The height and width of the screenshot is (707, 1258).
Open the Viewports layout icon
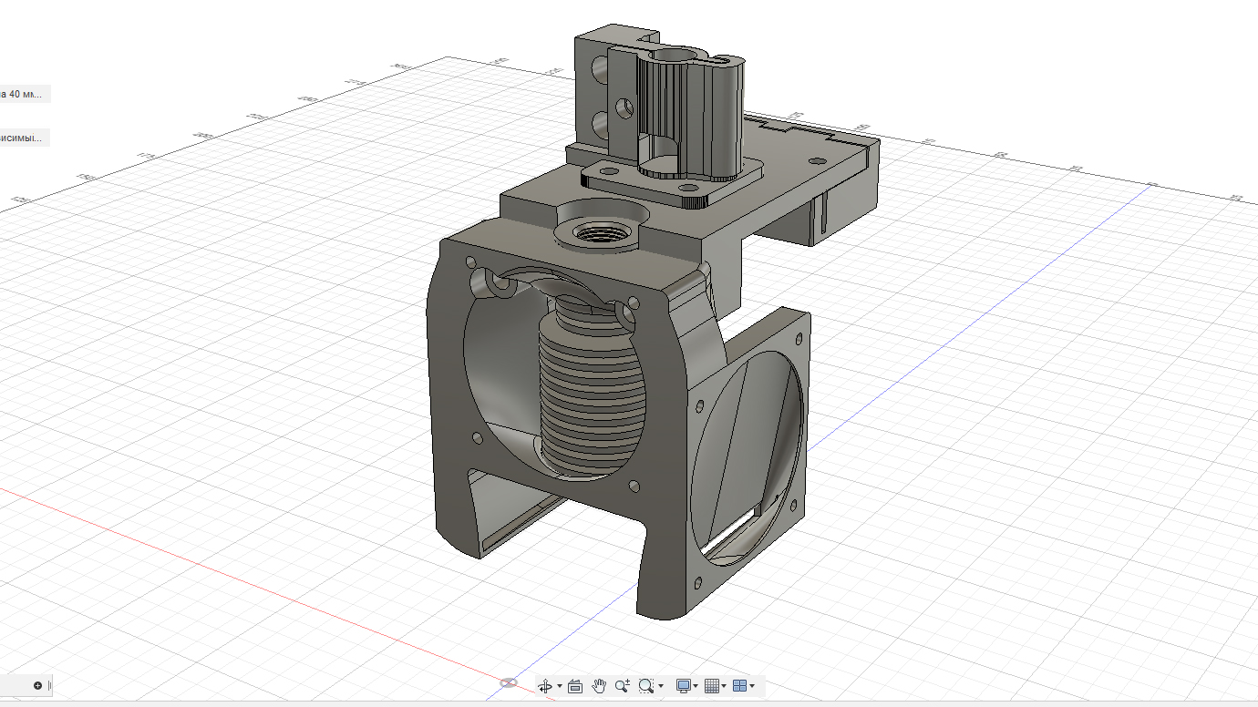pyautogui.click(x=739, y=686)
